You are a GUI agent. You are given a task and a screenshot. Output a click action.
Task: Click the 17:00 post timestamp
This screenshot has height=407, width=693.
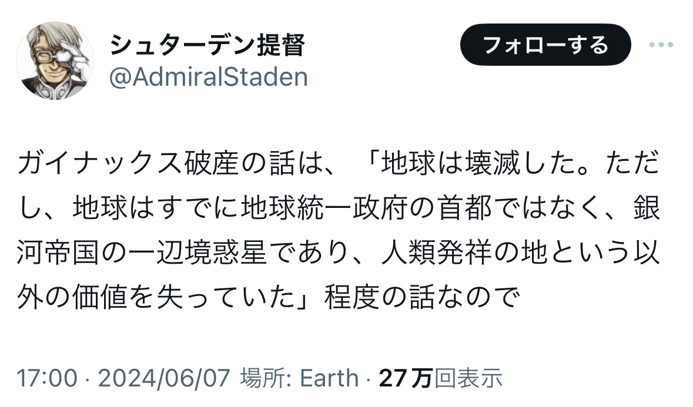[47, 378]
